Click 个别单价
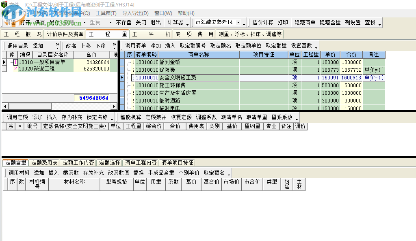This screenshot has width=416, height=241. point(188,173)
